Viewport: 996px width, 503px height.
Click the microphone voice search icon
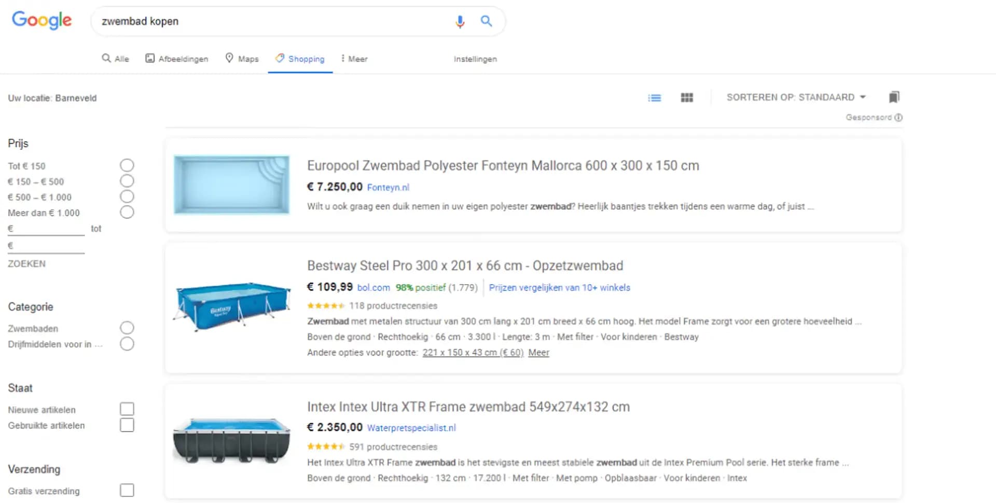(460, 21)
